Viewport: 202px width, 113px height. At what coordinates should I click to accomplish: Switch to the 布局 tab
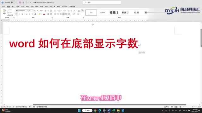coord(27,7)
